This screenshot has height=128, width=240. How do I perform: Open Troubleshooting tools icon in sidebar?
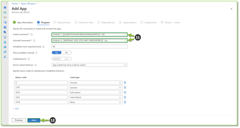tap(5, 57)
